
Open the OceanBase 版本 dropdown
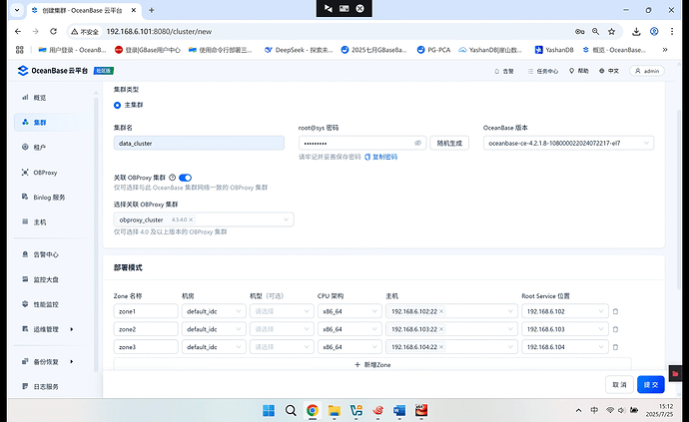coord(568,143)
